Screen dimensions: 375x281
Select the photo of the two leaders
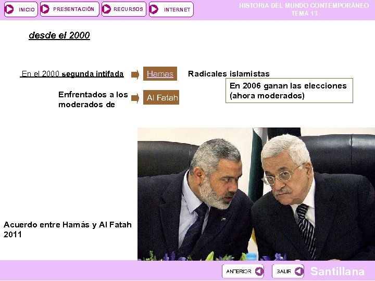point(256,194)
